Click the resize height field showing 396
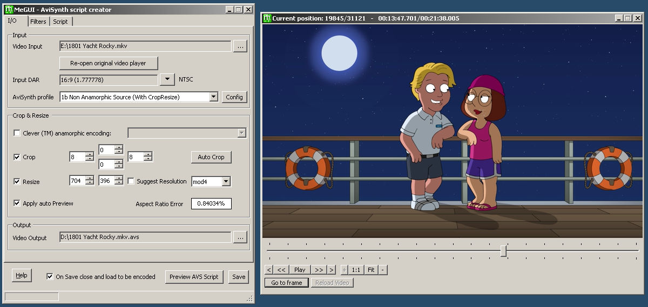This screenshot has width=648, height=307. [106, 181]
